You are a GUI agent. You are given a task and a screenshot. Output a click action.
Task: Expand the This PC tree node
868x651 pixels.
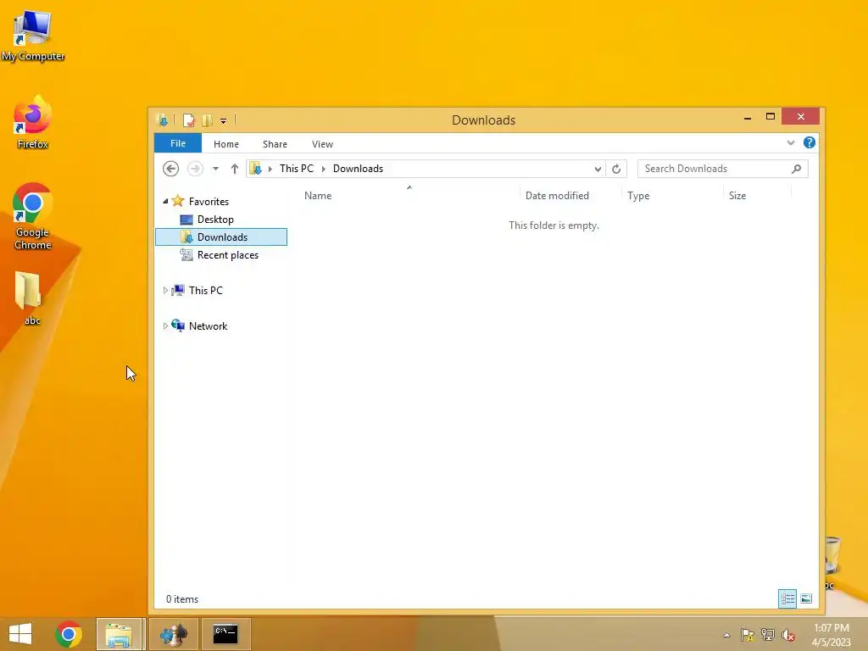point(165,290)
